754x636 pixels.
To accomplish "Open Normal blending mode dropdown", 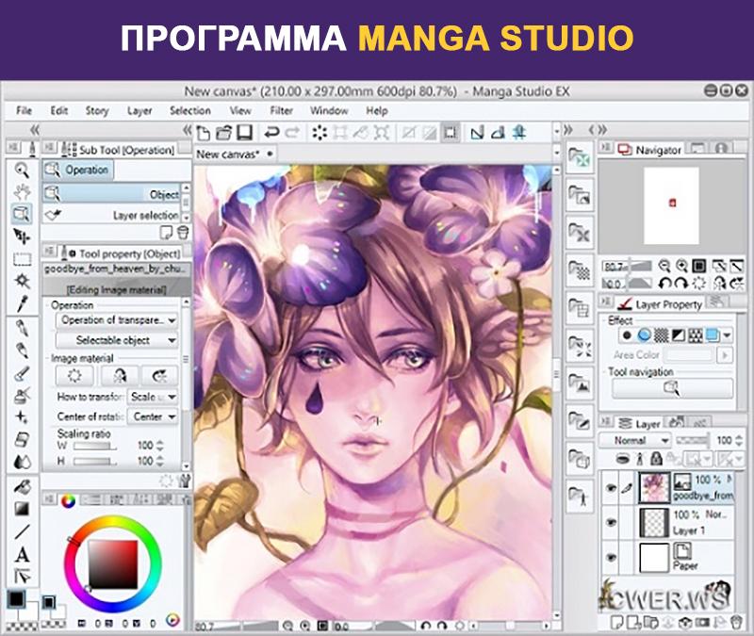I will (x=634, y=440).
